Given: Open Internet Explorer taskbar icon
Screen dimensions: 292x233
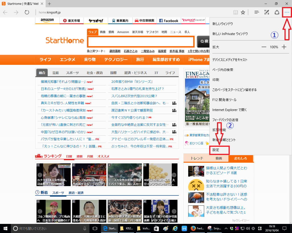Looking at the screenshot, I should click(175, 228).
